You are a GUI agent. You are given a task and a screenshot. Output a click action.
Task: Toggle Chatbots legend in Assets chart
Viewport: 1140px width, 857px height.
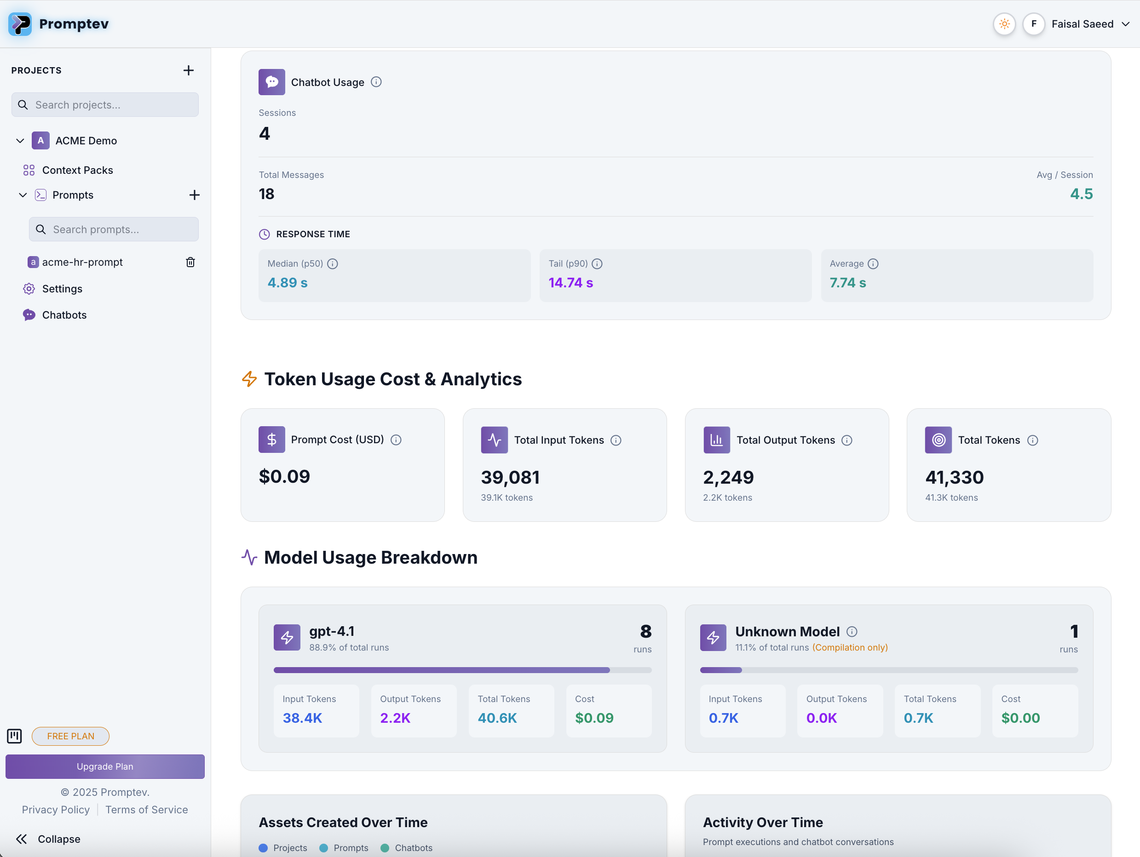[x=407, y=848]
